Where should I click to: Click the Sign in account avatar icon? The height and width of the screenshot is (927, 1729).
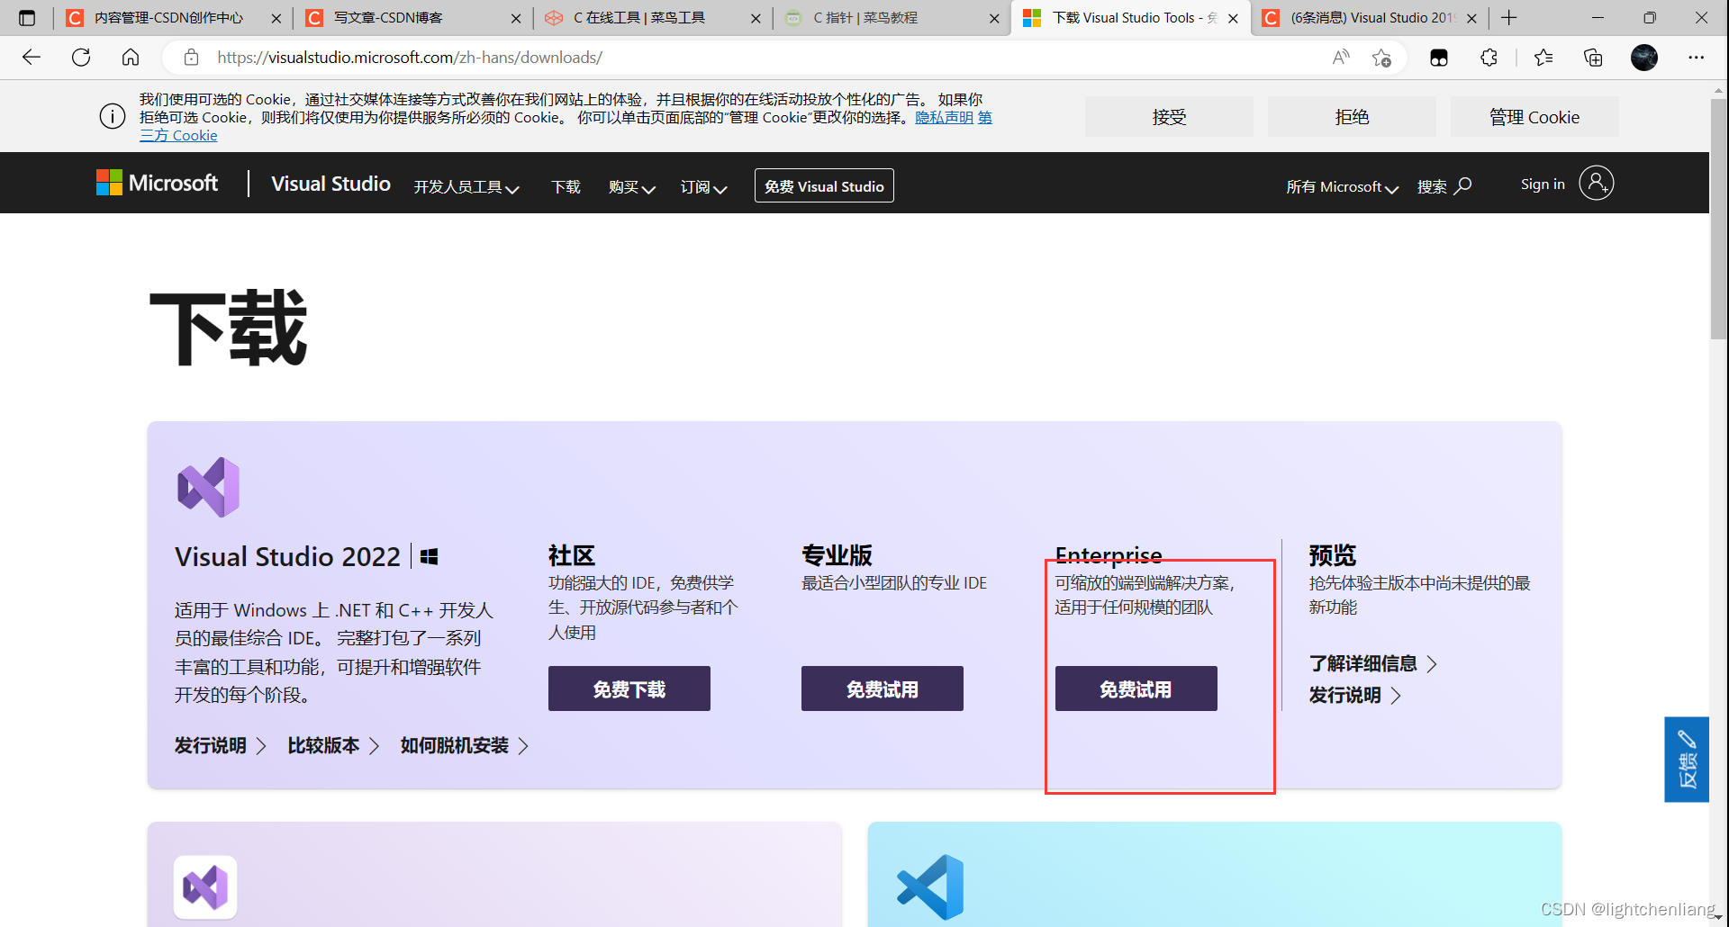pos(1596,183)
